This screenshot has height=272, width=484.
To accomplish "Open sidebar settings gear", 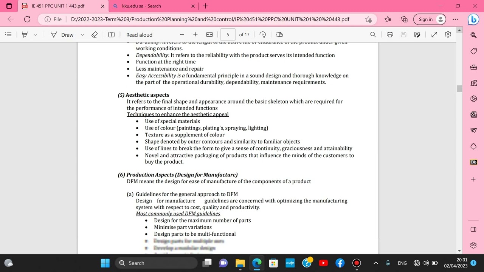I will (473, 245).
